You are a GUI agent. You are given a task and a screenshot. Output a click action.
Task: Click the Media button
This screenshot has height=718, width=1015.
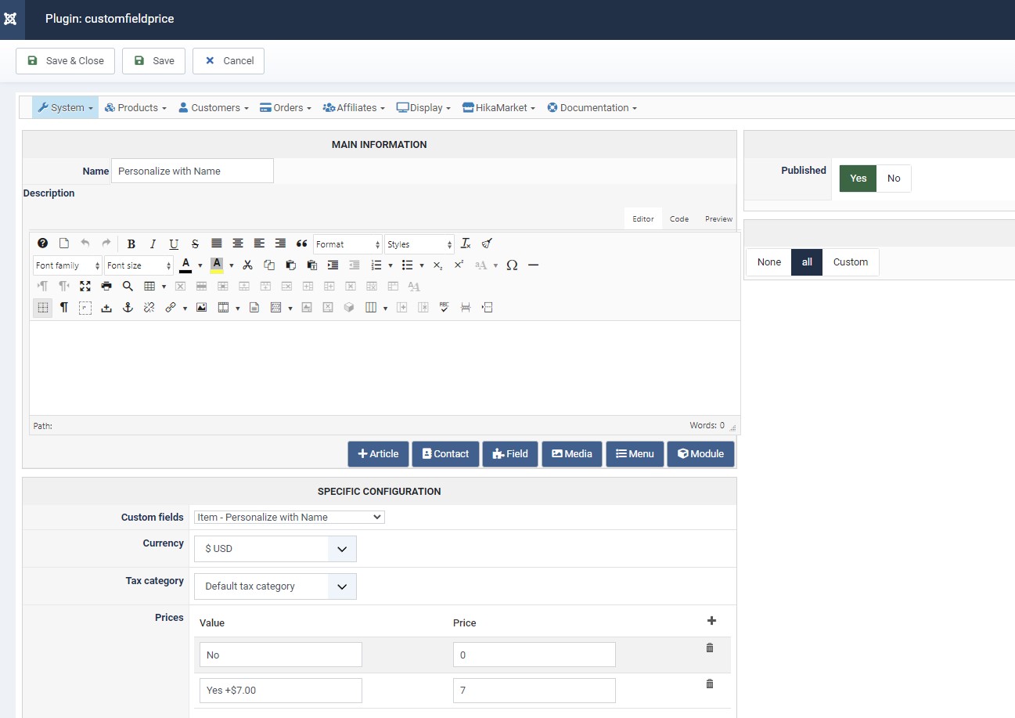coord(572,454)
